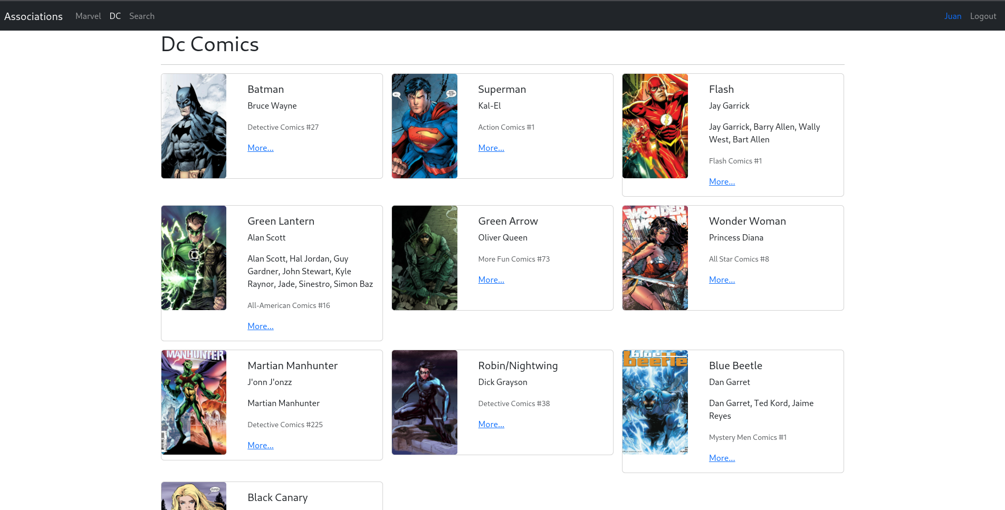Click the Logout link
The height and width of the screenshot is (510, 1005).
coord(983,16)
